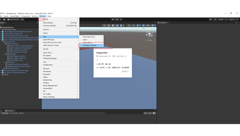Collapse the RightTrackpad tree node

click(4, 44)
